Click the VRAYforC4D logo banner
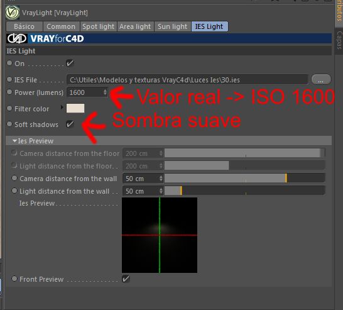343x310 pixels. click(x=169, y=38)
